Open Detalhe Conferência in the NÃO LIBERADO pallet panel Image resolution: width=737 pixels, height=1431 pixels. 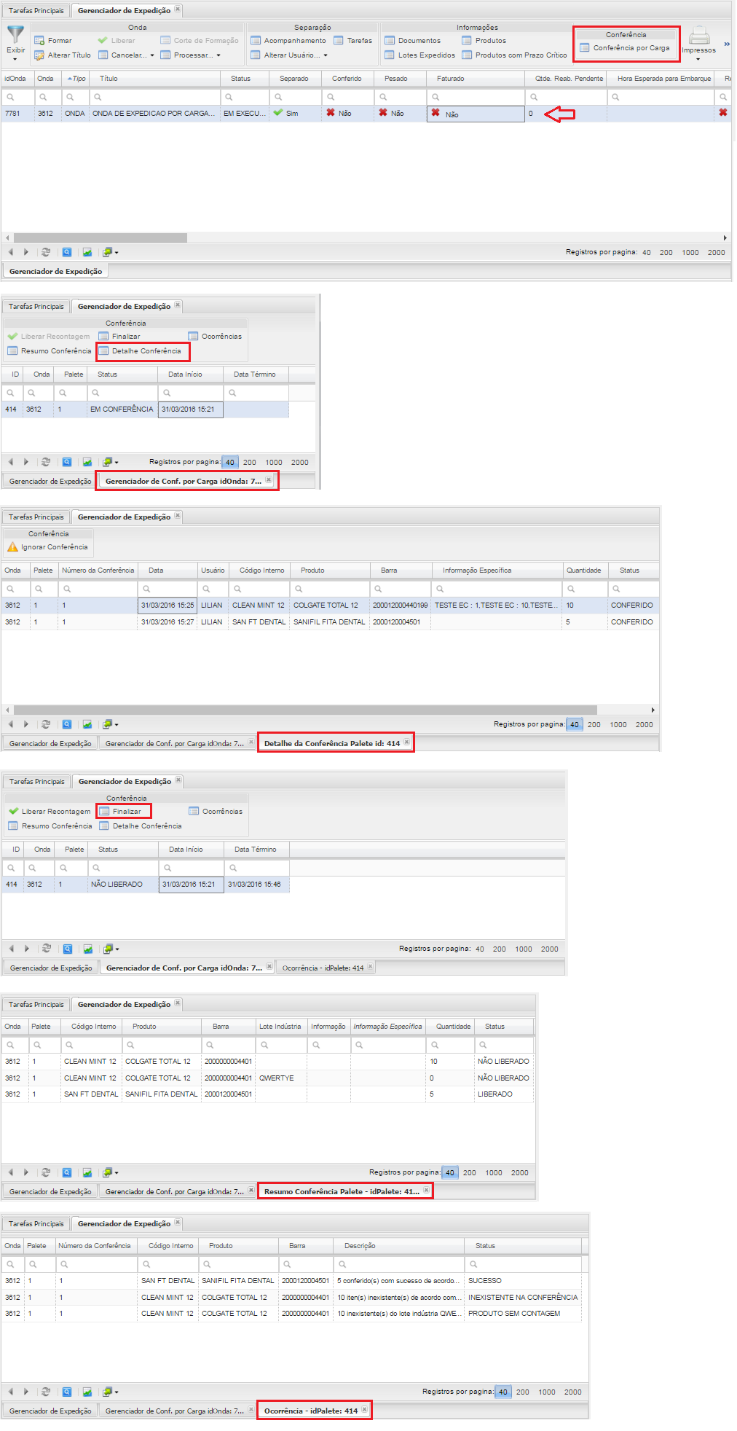point(141,826)
